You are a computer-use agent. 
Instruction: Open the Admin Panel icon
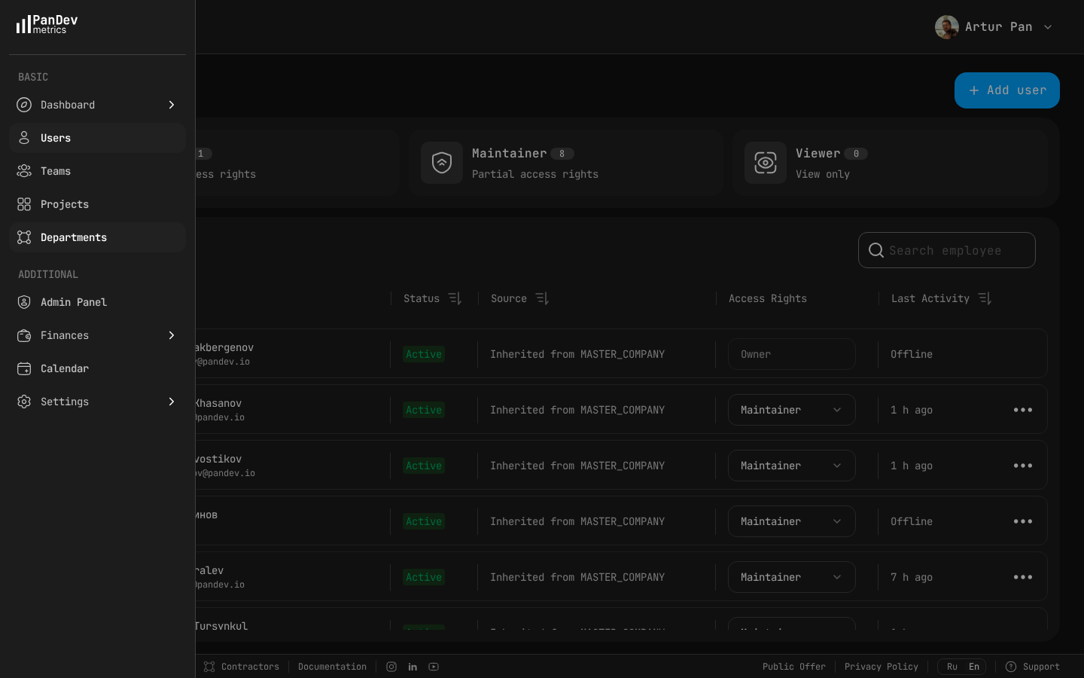(24, 302)
